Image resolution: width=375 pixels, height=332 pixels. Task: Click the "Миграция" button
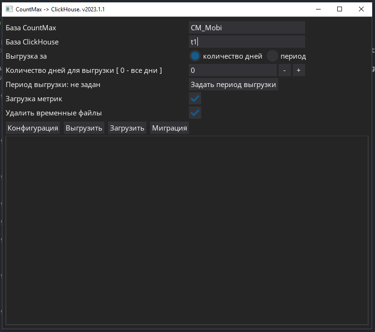click(x=170, y=128)
